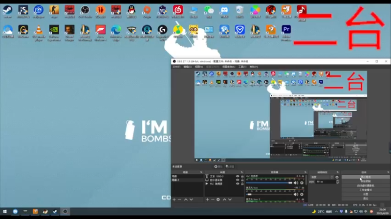The image size is (391, 219).
Task: Open the Logitech G HUB shortcut
Action: click(x=162, y=33)
